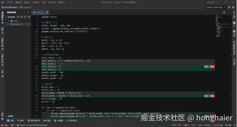Open the 查找 find results tab in the bottom bar
The height and width of the screenshot is (127, 237).
pos(72,120)
